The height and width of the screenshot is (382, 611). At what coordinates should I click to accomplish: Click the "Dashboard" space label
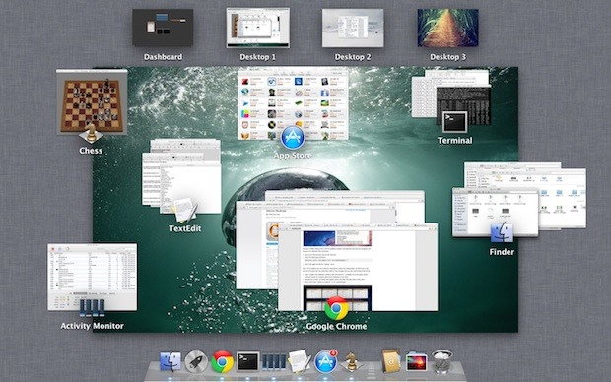coord(163,57)
